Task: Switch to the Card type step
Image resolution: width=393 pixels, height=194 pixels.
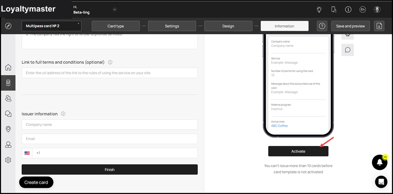Action: 116,26
